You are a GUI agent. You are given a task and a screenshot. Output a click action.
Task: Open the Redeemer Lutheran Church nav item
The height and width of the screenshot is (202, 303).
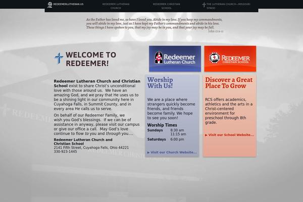tap(116, 6)
